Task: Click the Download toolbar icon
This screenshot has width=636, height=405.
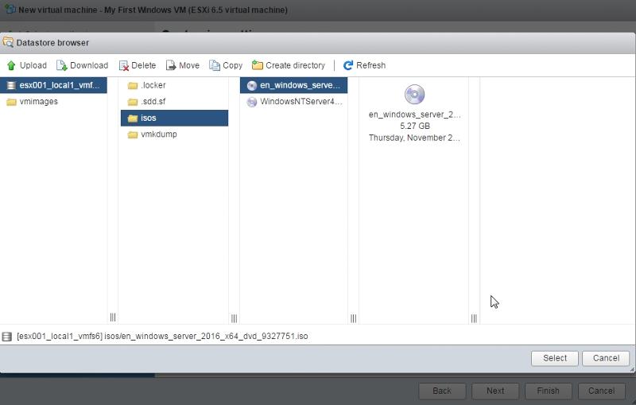Action: click(62, 65)
